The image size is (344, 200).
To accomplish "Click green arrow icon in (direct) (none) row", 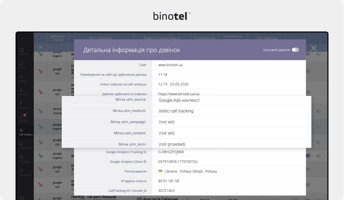I will click(x=40, y=111).
